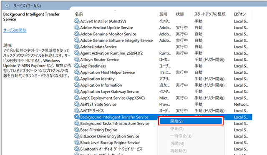Select the Adobe Acrobat Update Service row
Image resolution: width=267 pixels, height=155 pixels.
coord(163,27)
